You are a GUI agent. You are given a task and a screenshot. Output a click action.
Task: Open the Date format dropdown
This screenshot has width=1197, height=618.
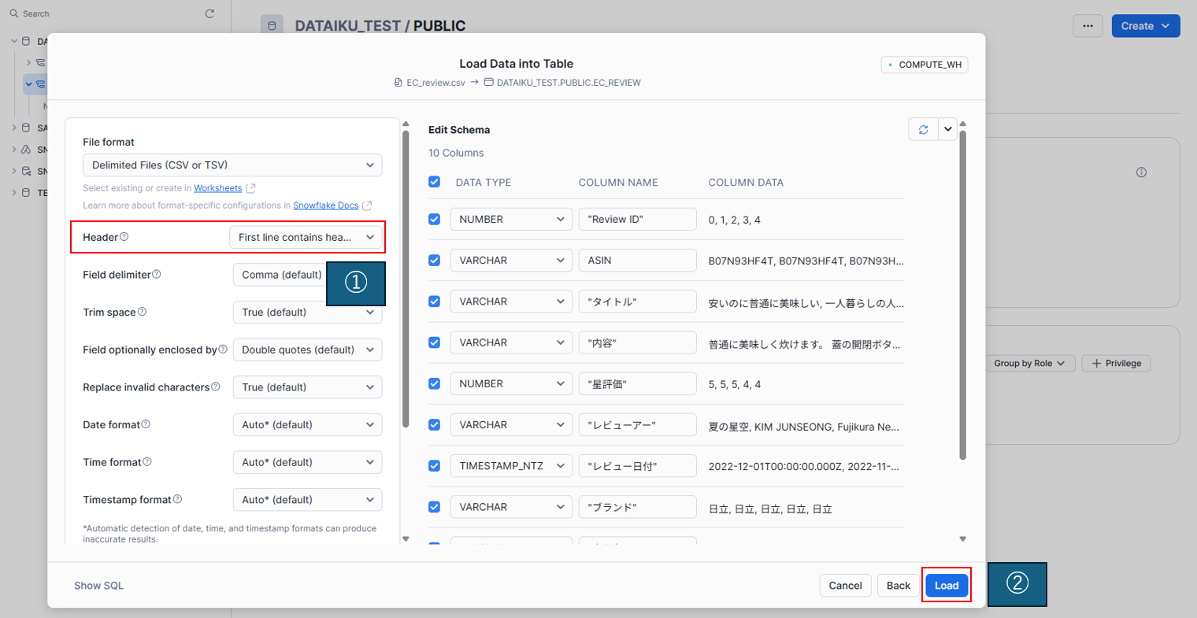pos(307,424)
